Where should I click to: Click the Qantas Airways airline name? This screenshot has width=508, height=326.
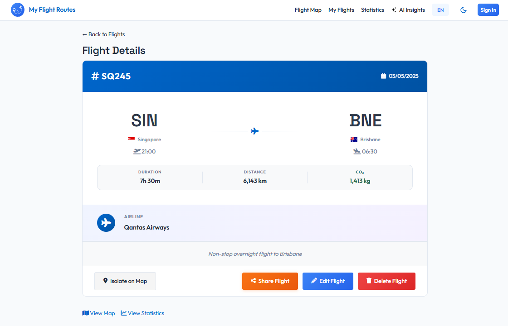click(147, 227)
